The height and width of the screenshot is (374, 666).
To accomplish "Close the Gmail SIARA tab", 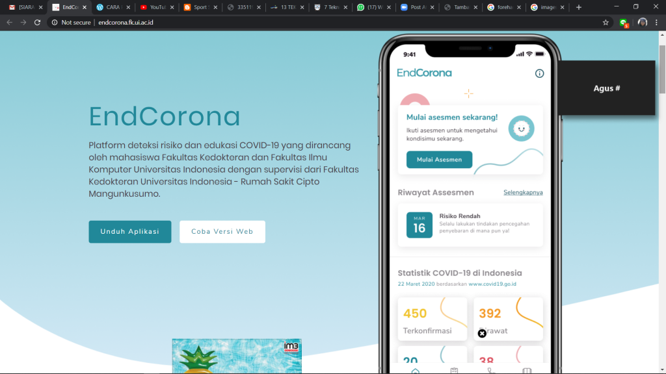I will [x=41, y=7].
